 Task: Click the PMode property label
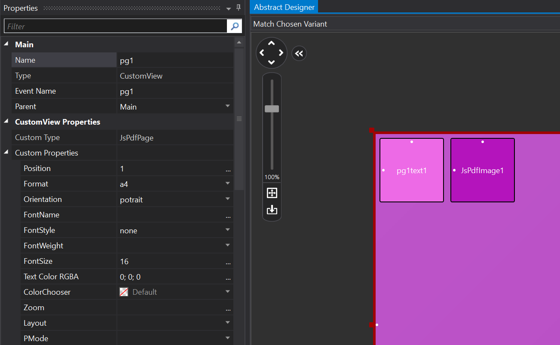[x=36, y=339]
